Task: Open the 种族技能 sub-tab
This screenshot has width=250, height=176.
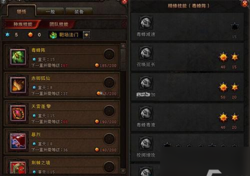Action: click(23, 24)
